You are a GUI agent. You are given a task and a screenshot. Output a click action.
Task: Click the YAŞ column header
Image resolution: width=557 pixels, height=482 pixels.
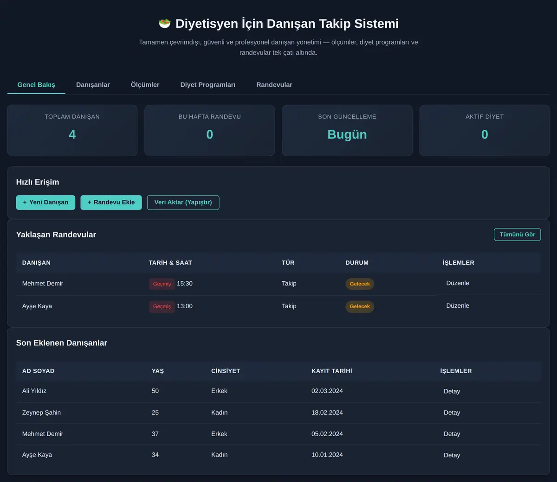tap(158, 371)
